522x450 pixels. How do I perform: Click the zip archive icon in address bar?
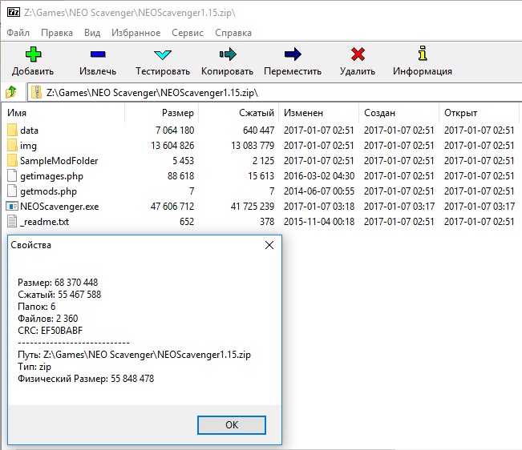[x=37, y=92]
